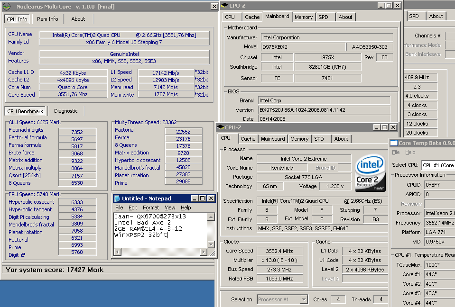Click the '100C°' TCaseMax field in Core Temp
The height and width of the screenshot is (307, 455).
coord(440,265)
